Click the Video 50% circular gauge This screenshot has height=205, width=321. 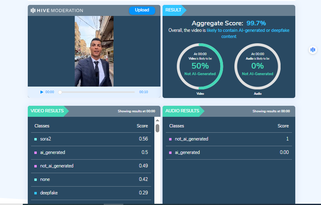pos(200,66)
